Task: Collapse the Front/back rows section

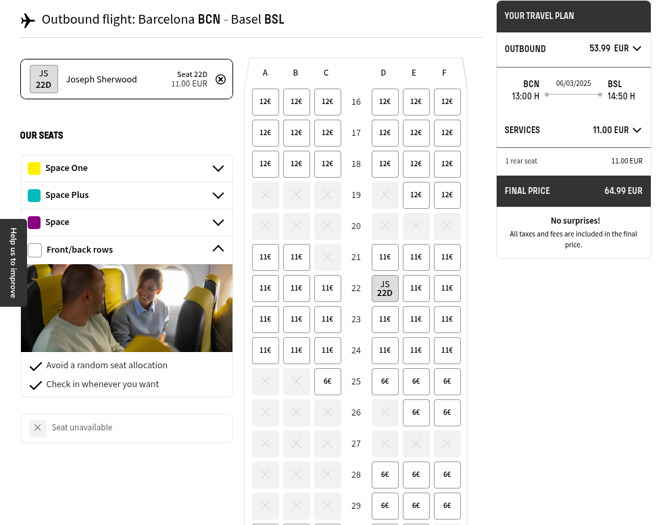Action: 218,249
